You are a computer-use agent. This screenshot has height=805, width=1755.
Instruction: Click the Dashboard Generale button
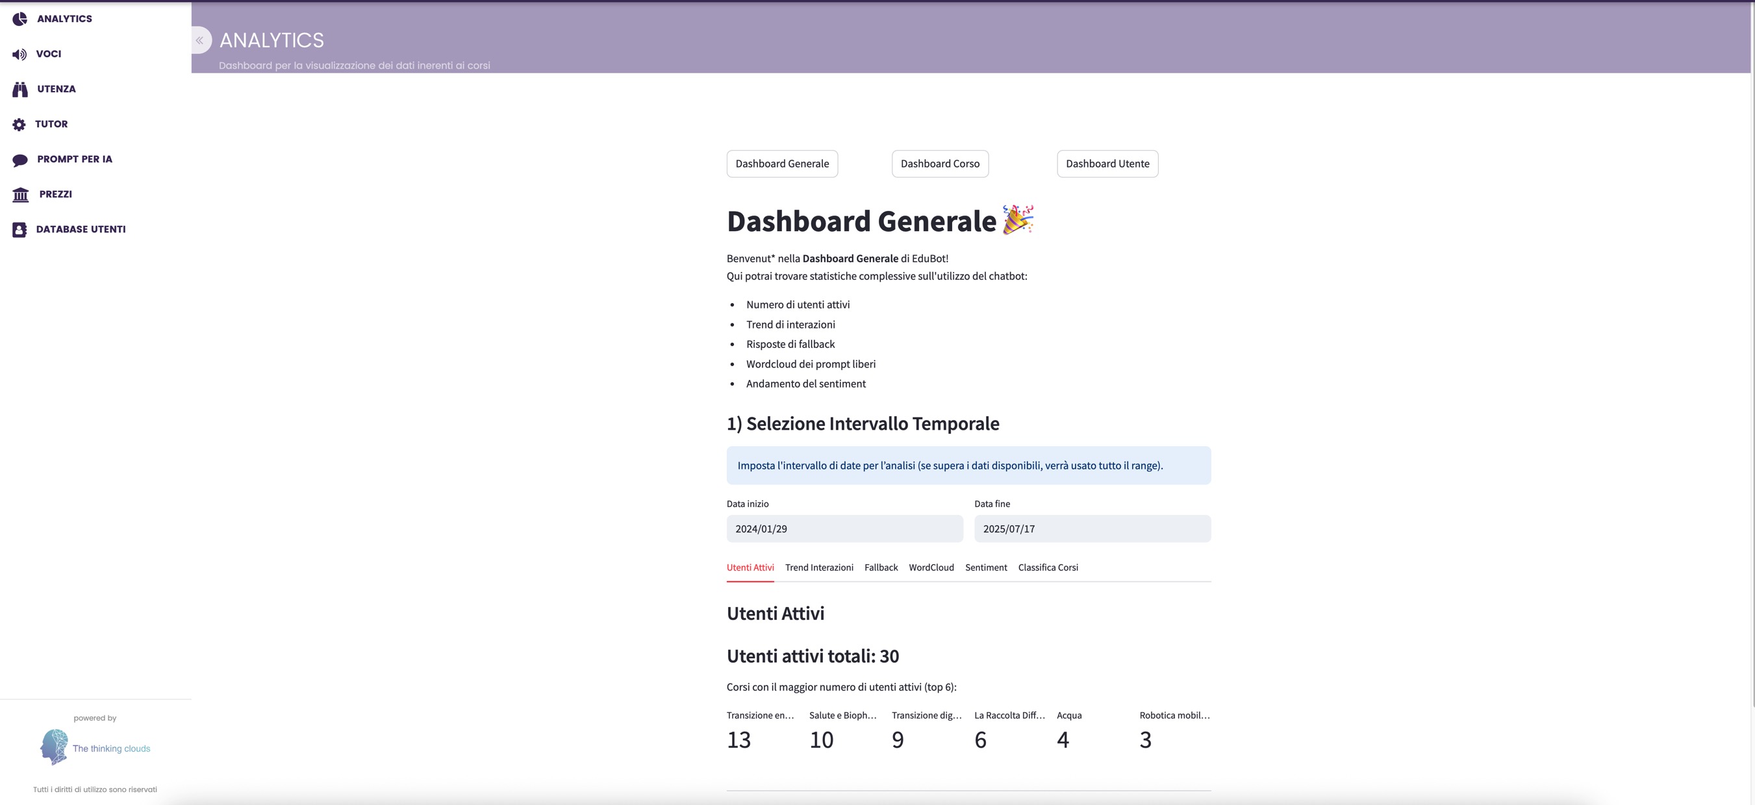tap(781, 164)
